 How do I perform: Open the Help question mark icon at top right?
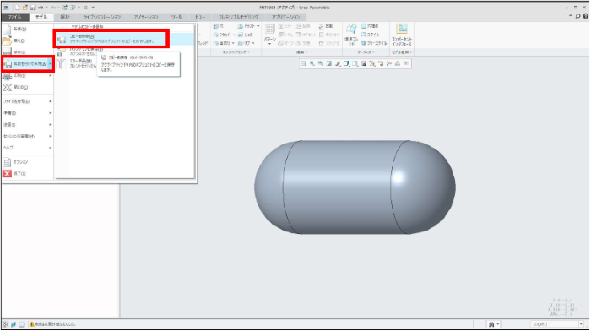click(x=585, y=16)
